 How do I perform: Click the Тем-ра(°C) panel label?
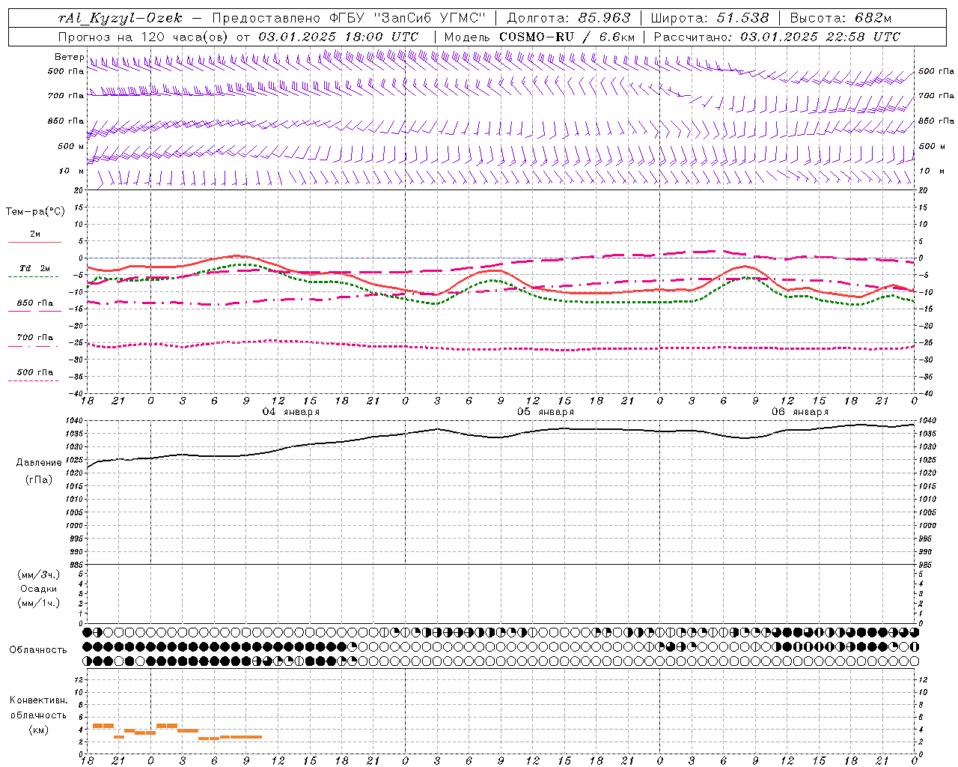[x=35, y=212]
